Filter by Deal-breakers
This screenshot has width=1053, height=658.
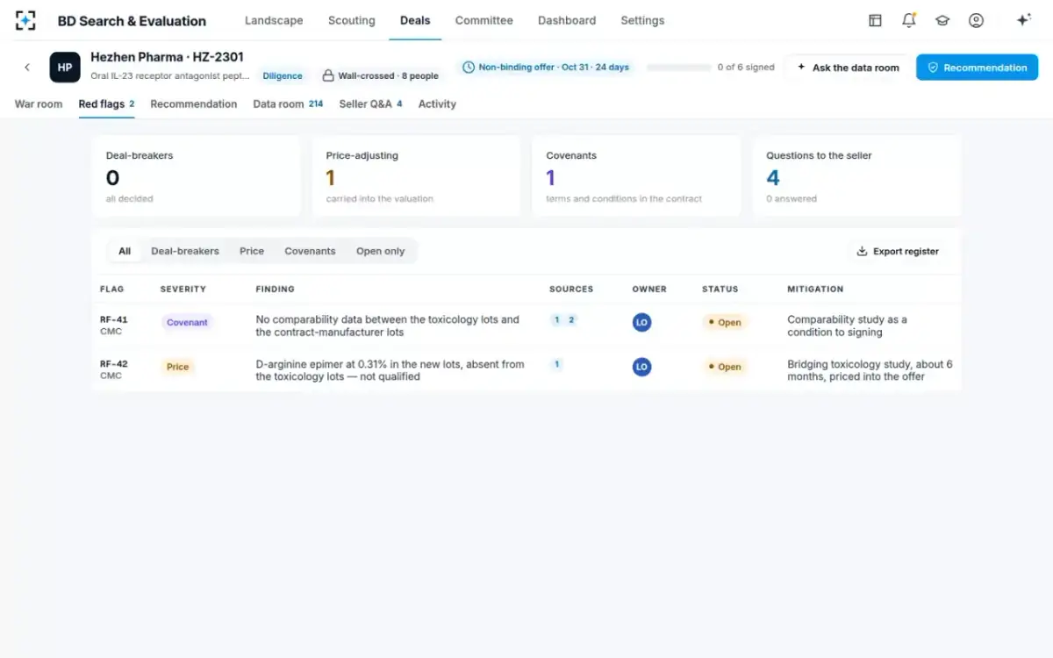[185, 251]
